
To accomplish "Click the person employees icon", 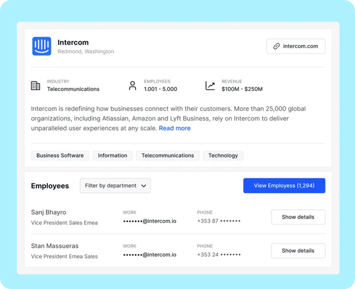I will coord(133,86).
